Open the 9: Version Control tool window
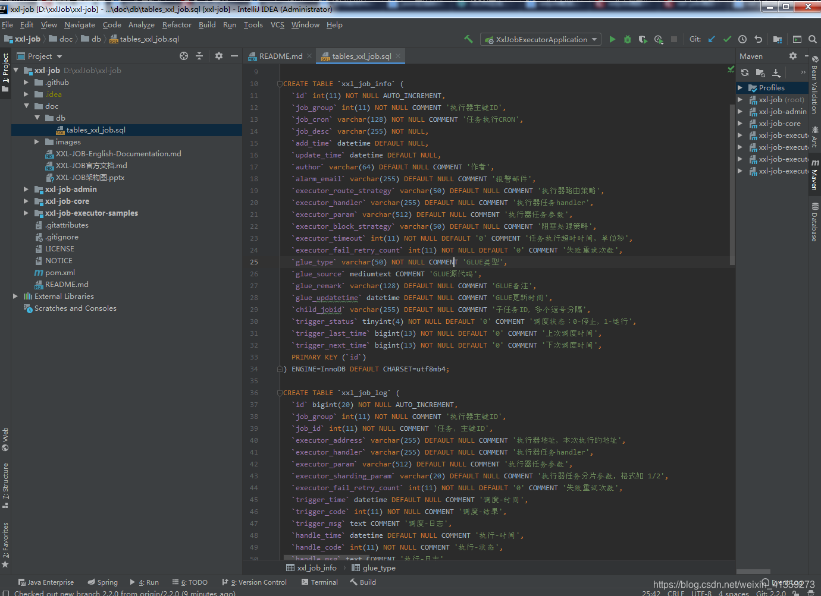The width and height of the screenshot is (821, 596). click(x=254, y=582)
